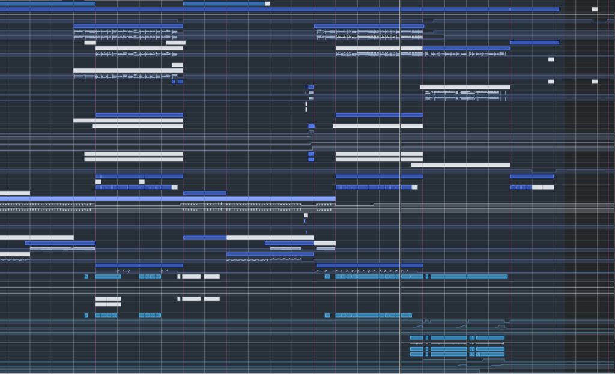Select the white clip ending the rightmost segmented blue clip
The width and height of the screenshot is (615, 374).
tap(543, 187)
